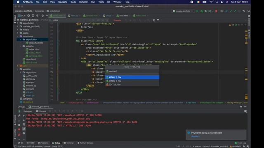Open the Tools menu
The width and height of the screenshot is (264, 148).
pyautogui.click(x=101, y=2)
